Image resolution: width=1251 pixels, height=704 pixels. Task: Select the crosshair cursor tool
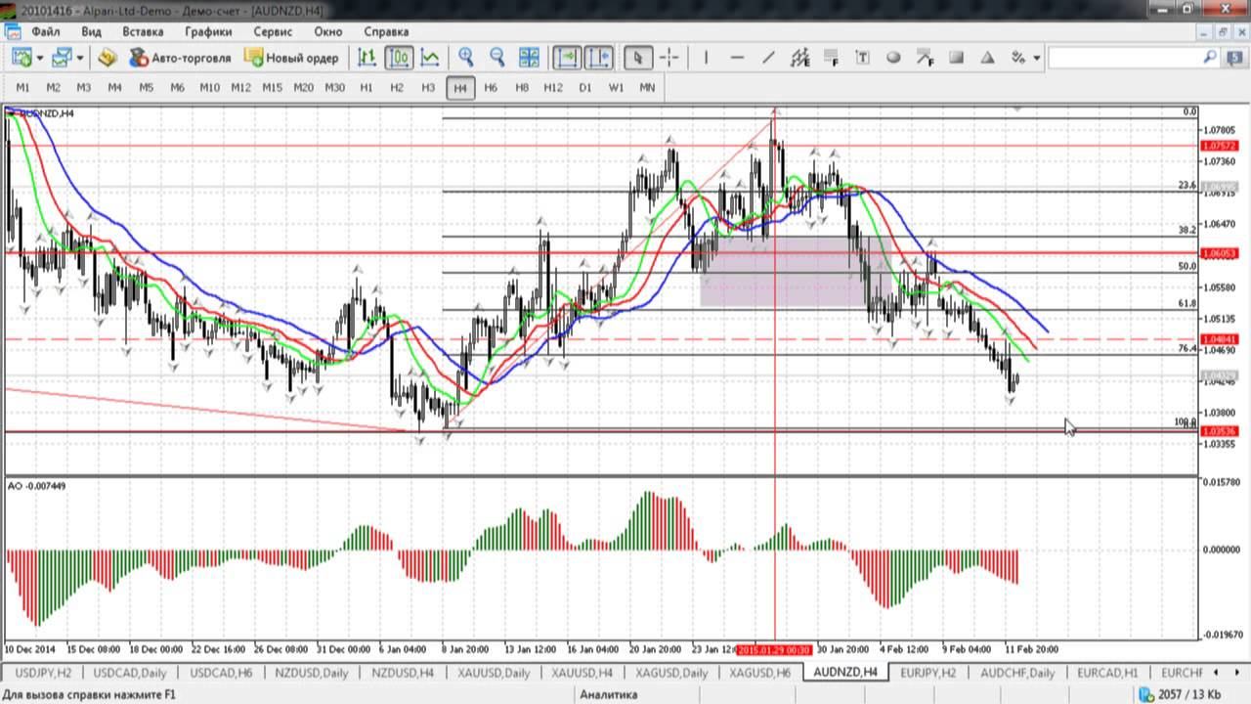point(669,58)
